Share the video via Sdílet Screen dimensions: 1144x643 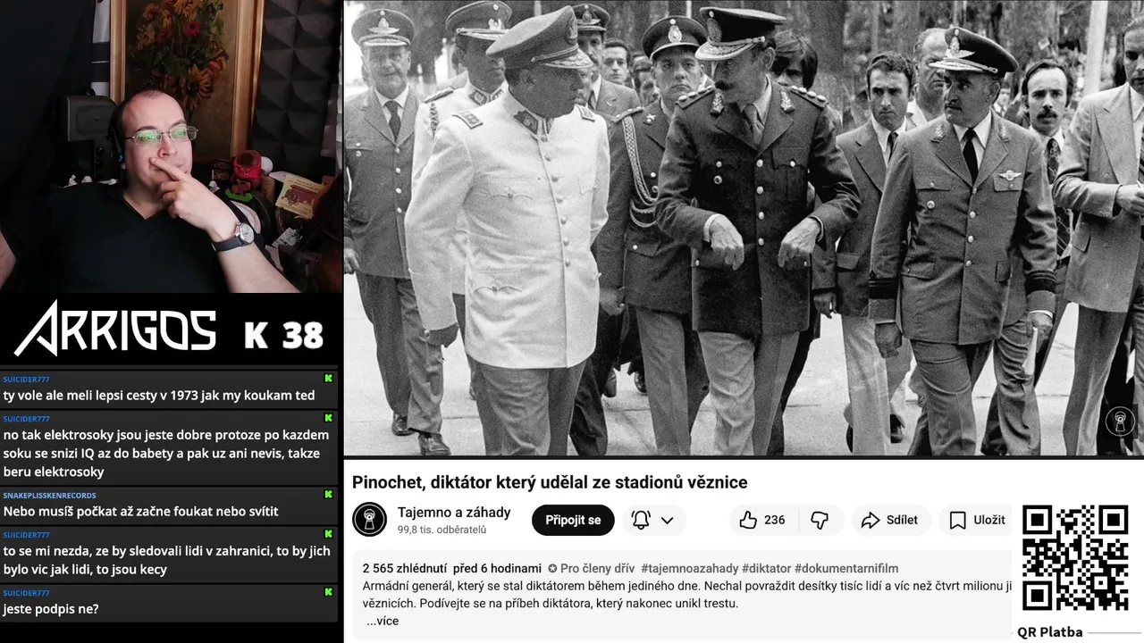click(890, 520)
